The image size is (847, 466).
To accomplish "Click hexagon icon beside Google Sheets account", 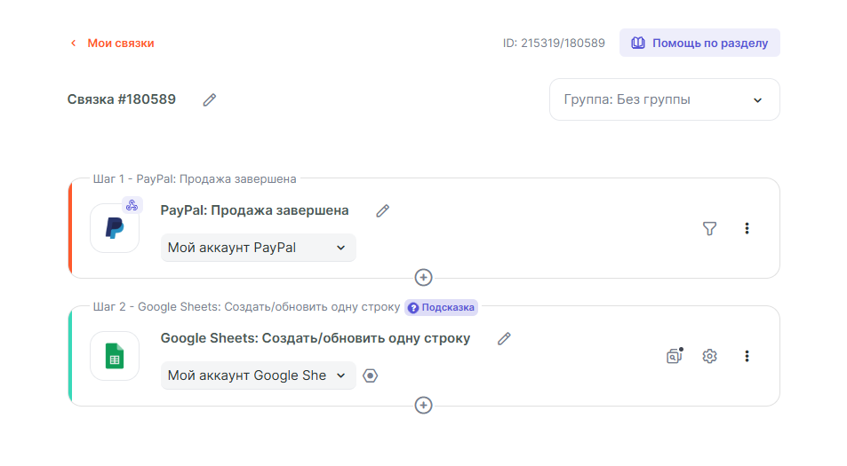I will [x=371, y=375].
